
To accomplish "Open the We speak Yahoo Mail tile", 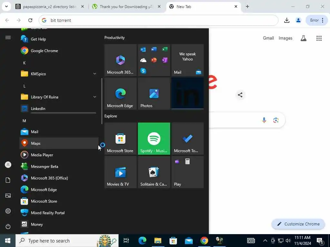I will point(188,60).
